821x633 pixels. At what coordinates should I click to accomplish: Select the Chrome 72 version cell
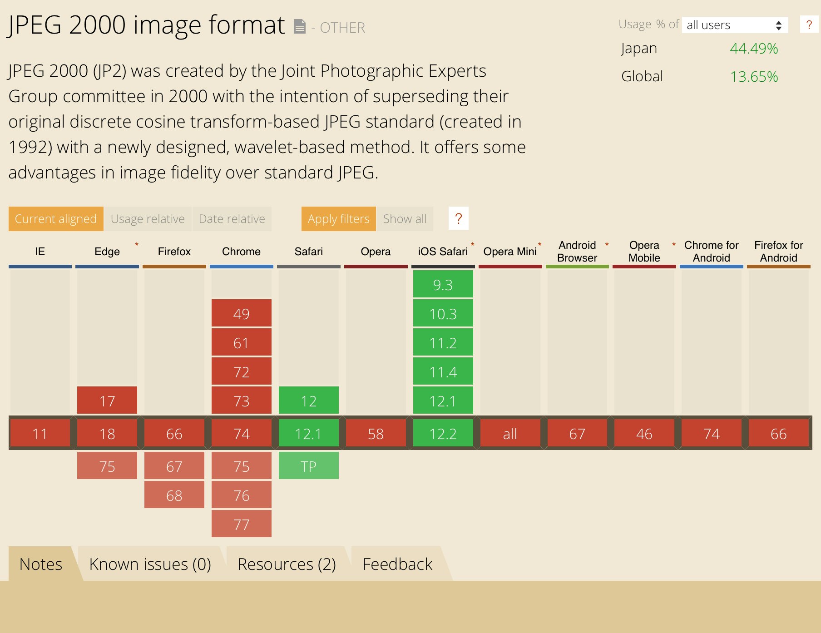[242, 371]
